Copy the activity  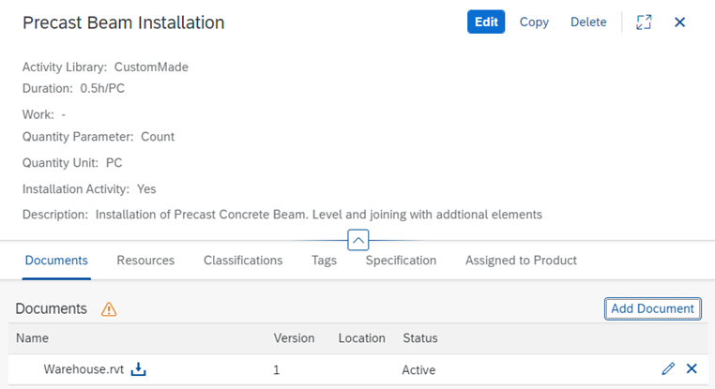[534, 22]
